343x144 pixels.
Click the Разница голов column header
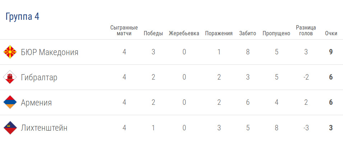point(306,31)
